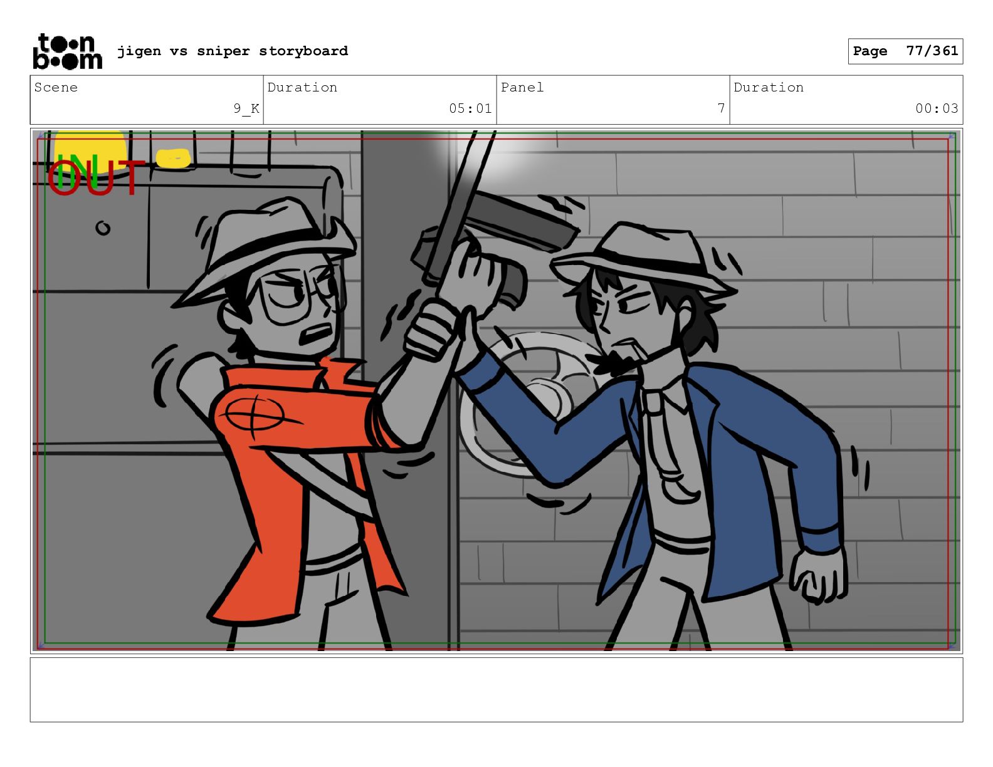The width and height of the screenshot is (993, 767).
Task: Click the Toon Boom logo
Action: [x=67, y=51]
